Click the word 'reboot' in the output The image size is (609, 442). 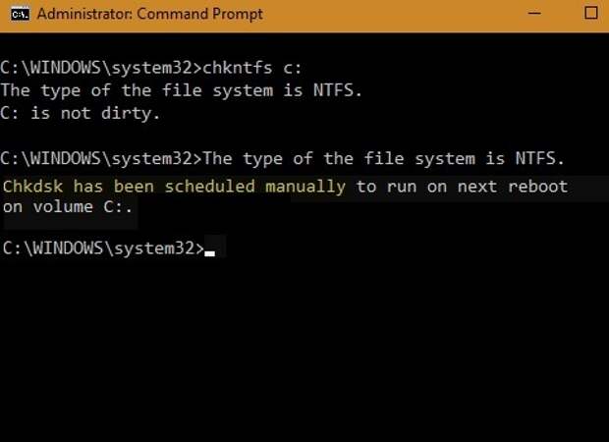coord(536,186)
